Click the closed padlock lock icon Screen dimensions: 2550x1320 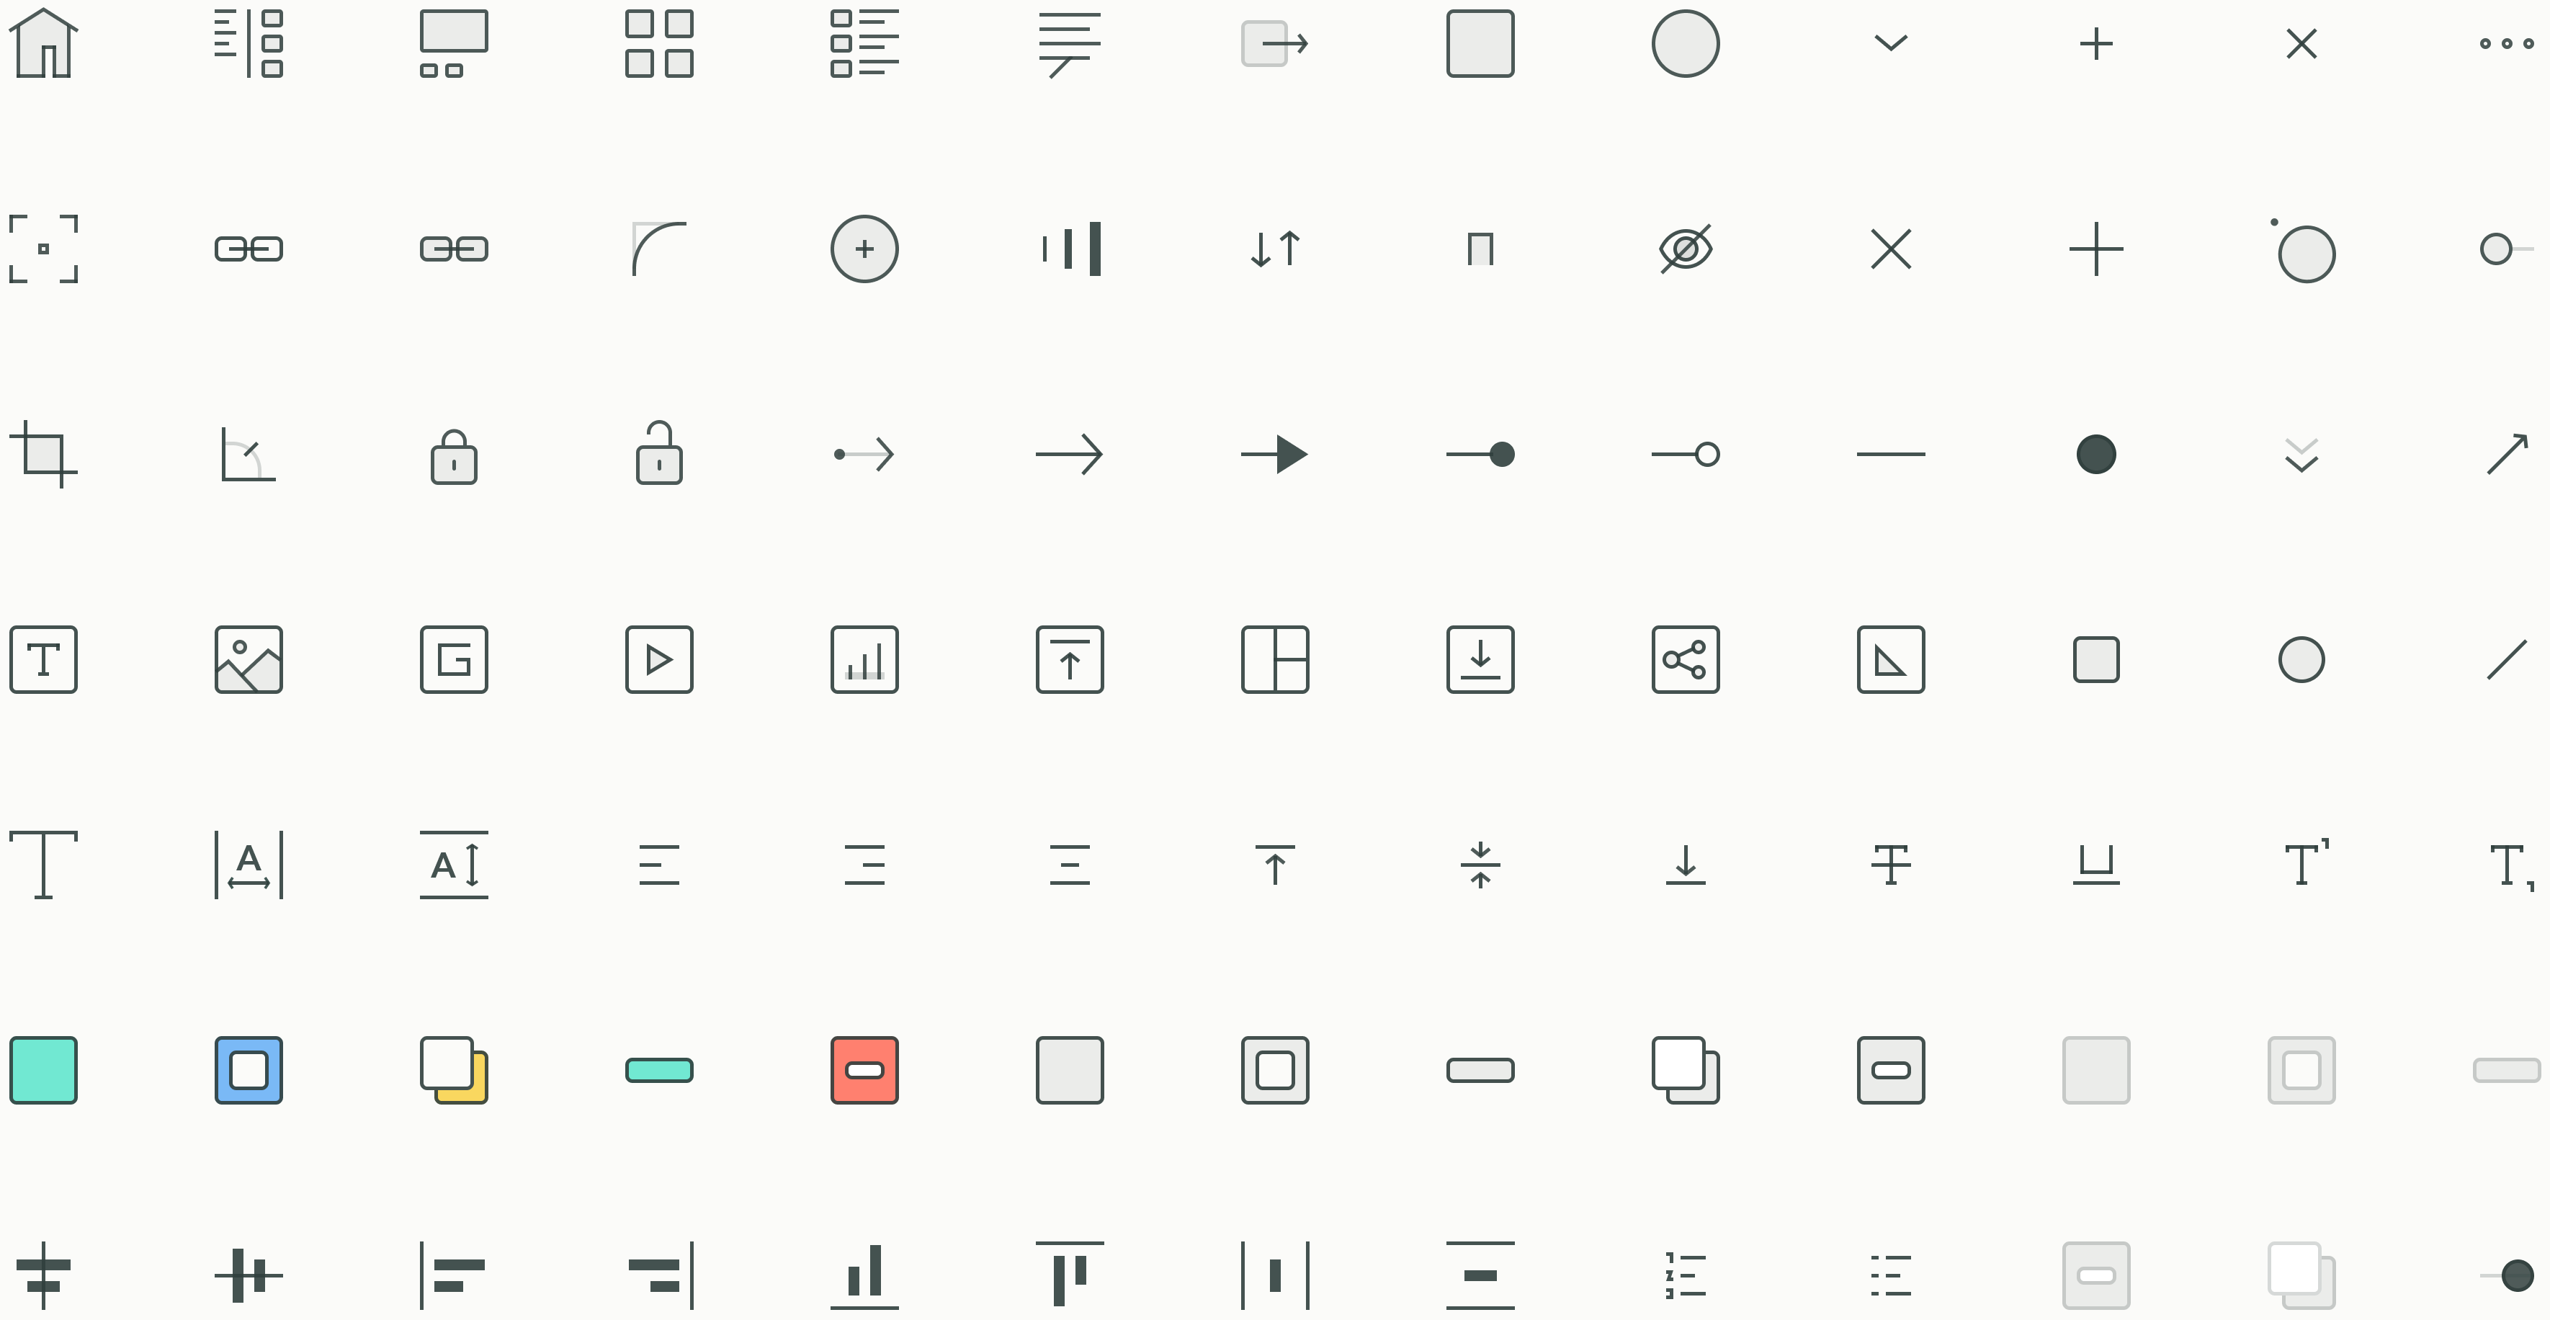[455, 457]
